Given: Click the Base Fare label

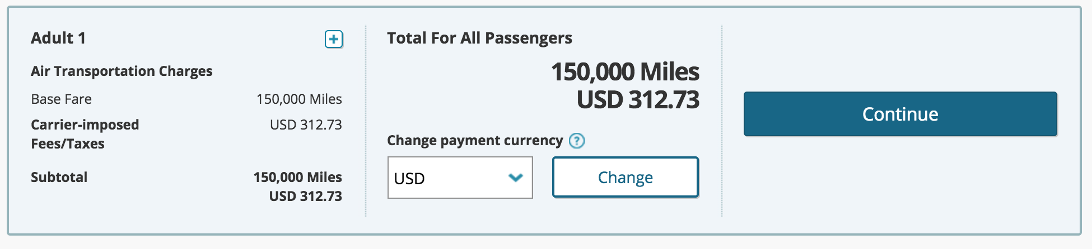Looking at the screenshot, I should pos(61,99).
